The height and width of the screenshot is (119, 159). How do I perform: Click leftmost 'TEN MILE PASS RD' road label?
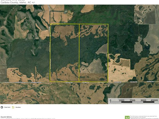pos(20,82)
